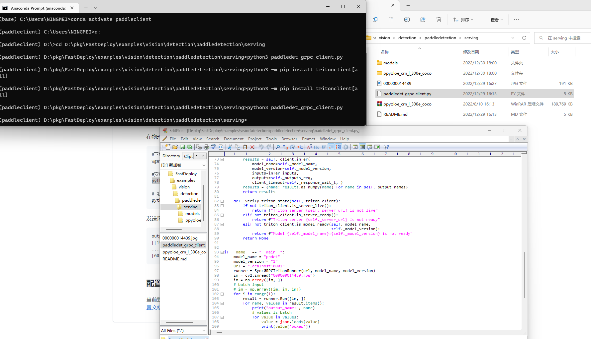Select README.md in File Explorer list

pyautogui.click(x=475, y=114)
